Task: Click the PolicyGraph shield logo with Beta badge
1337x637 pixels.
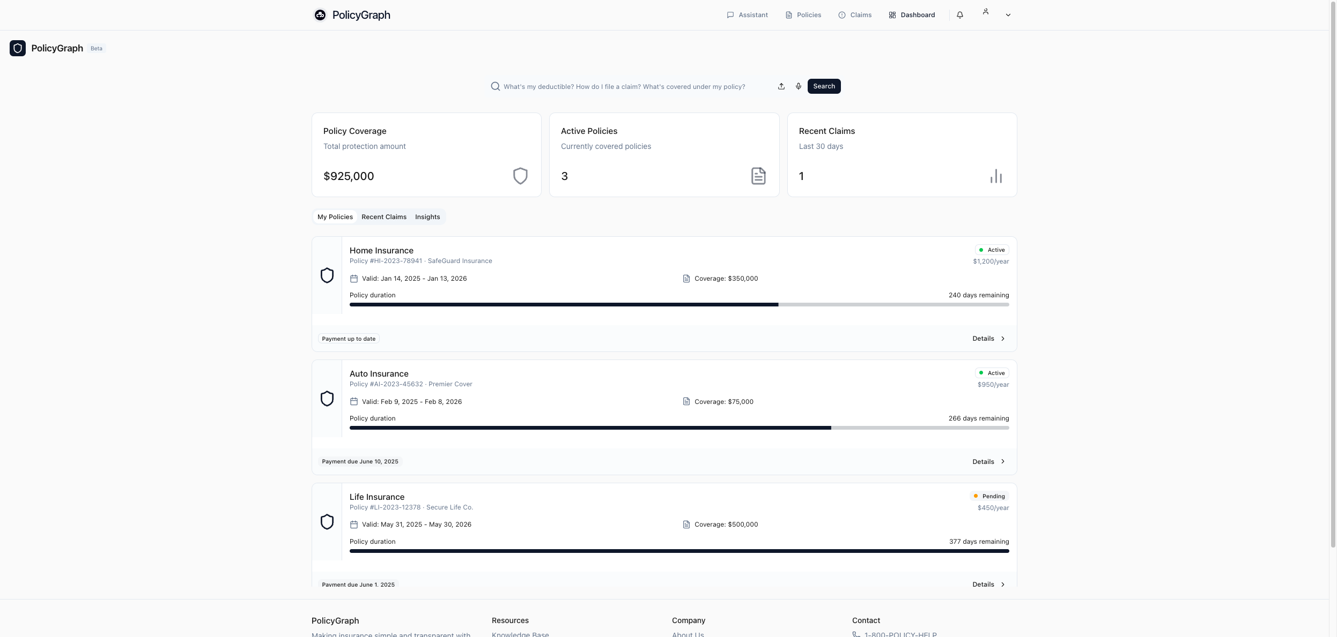Action: (18, 48)
